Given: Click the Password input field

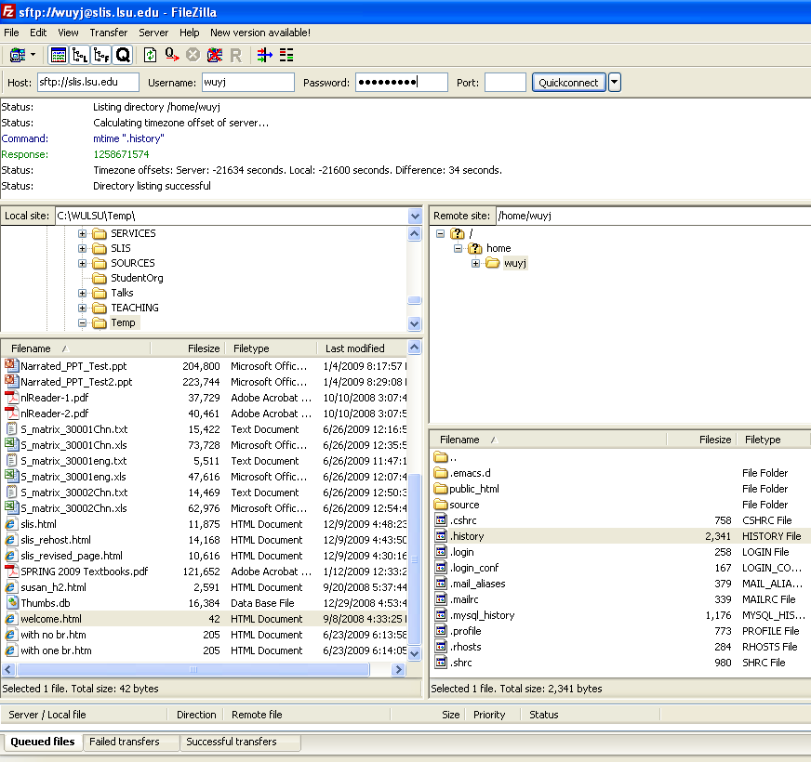Looking at the screenshot, I should point(402,82).
